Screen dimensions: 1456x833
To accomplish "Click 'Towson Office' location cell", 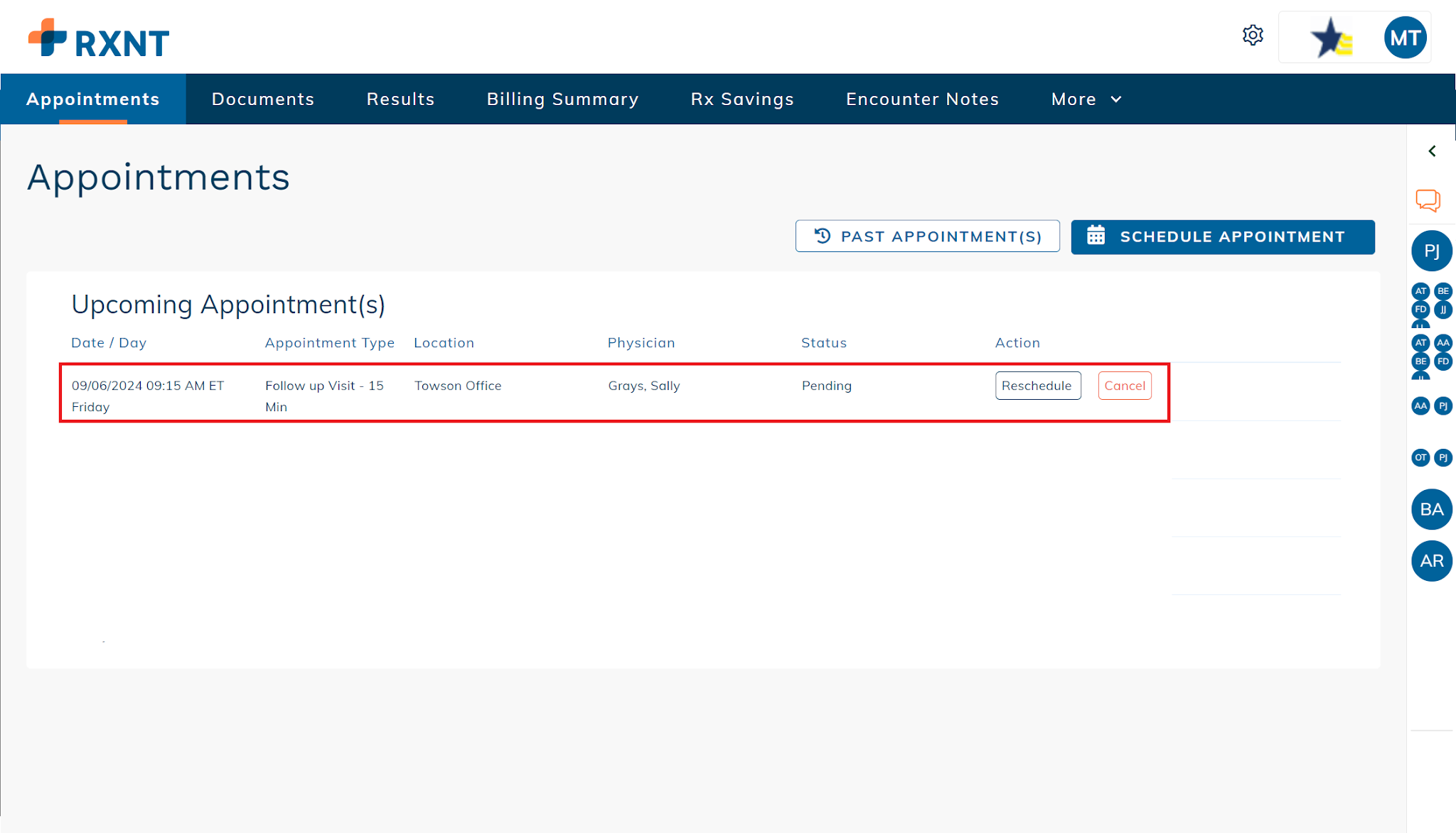I will pyautogui.click(x=458, y=386).
